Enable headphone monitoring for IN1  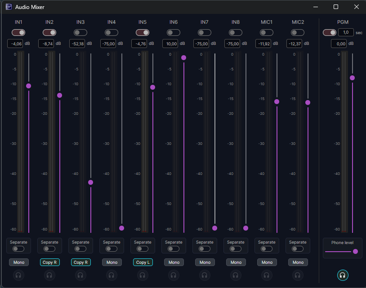pos(18,275)
